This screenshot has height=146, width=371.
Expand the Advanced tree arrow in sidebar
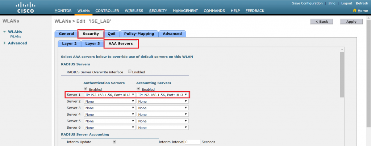pyautogui.click(x=4, y=43)
